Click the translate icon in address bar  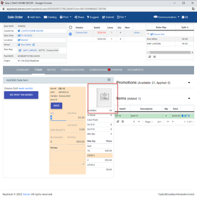point(193,9)
